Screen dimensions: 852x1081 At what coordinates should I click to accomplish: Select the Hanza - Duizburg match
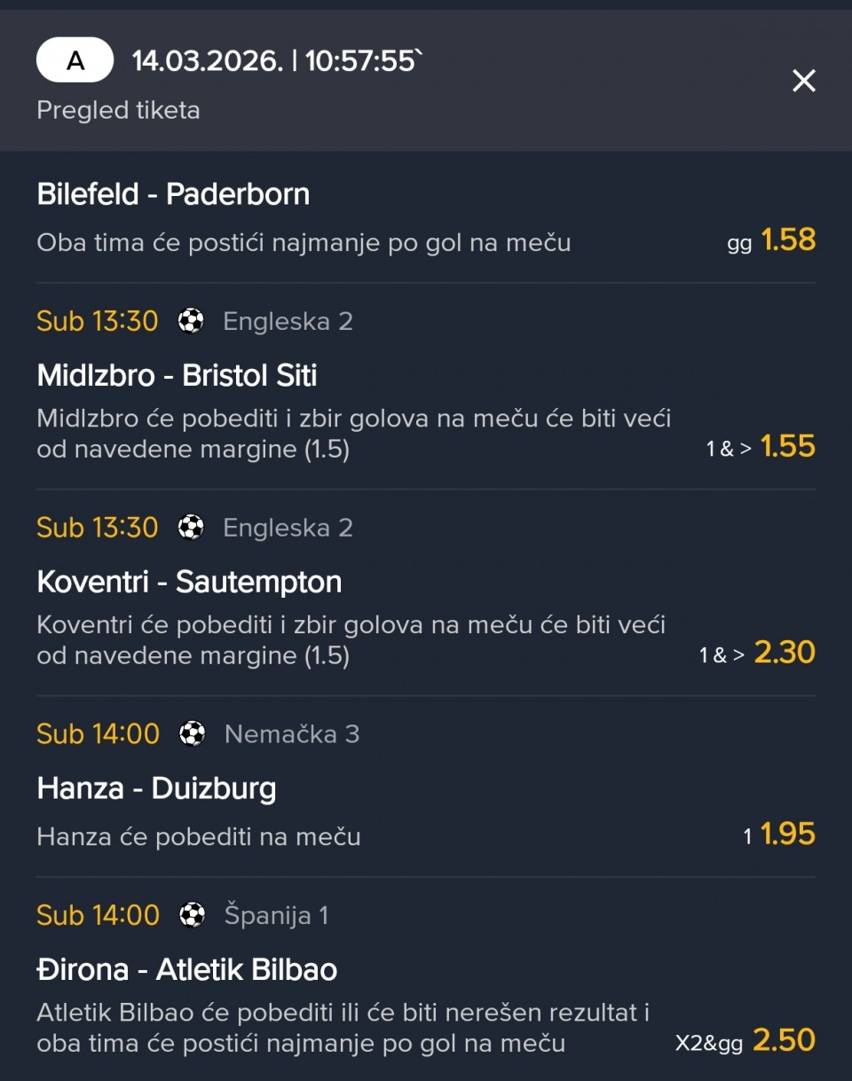[156, 788]
